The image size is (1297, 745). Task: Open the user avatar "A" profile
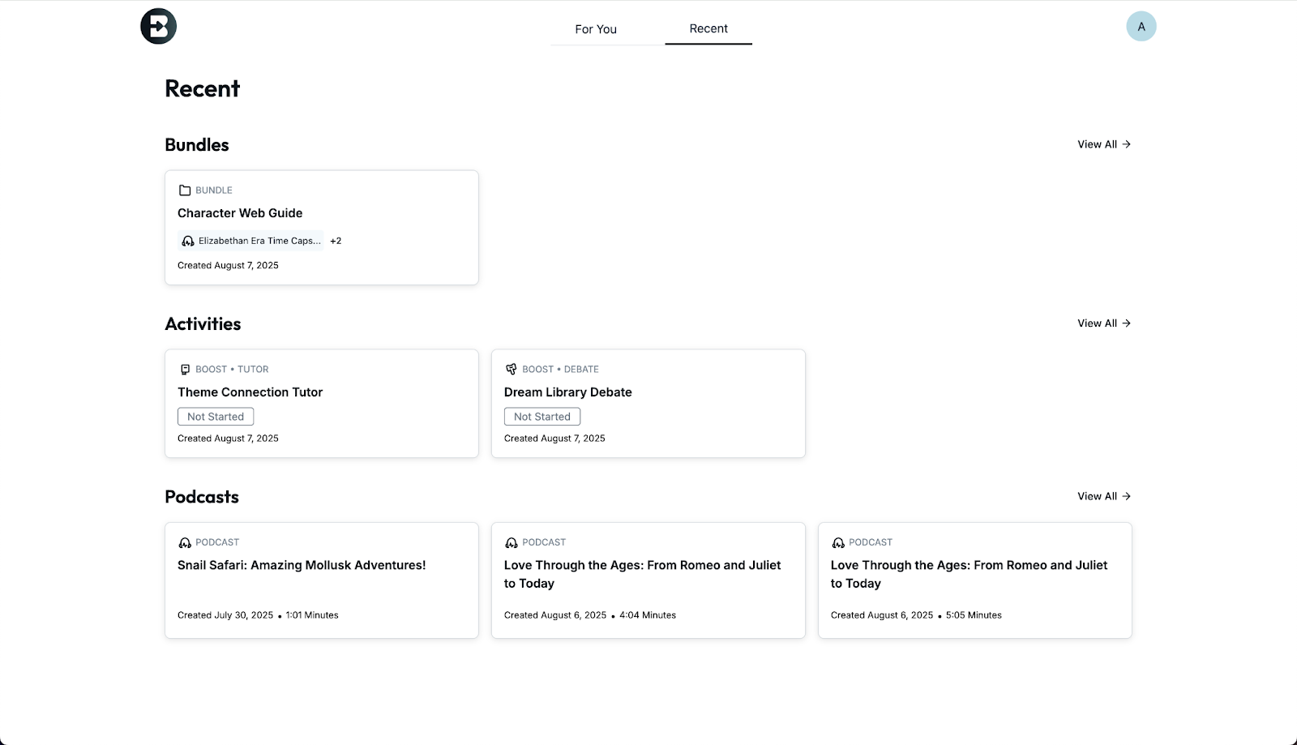[1141, 27]
